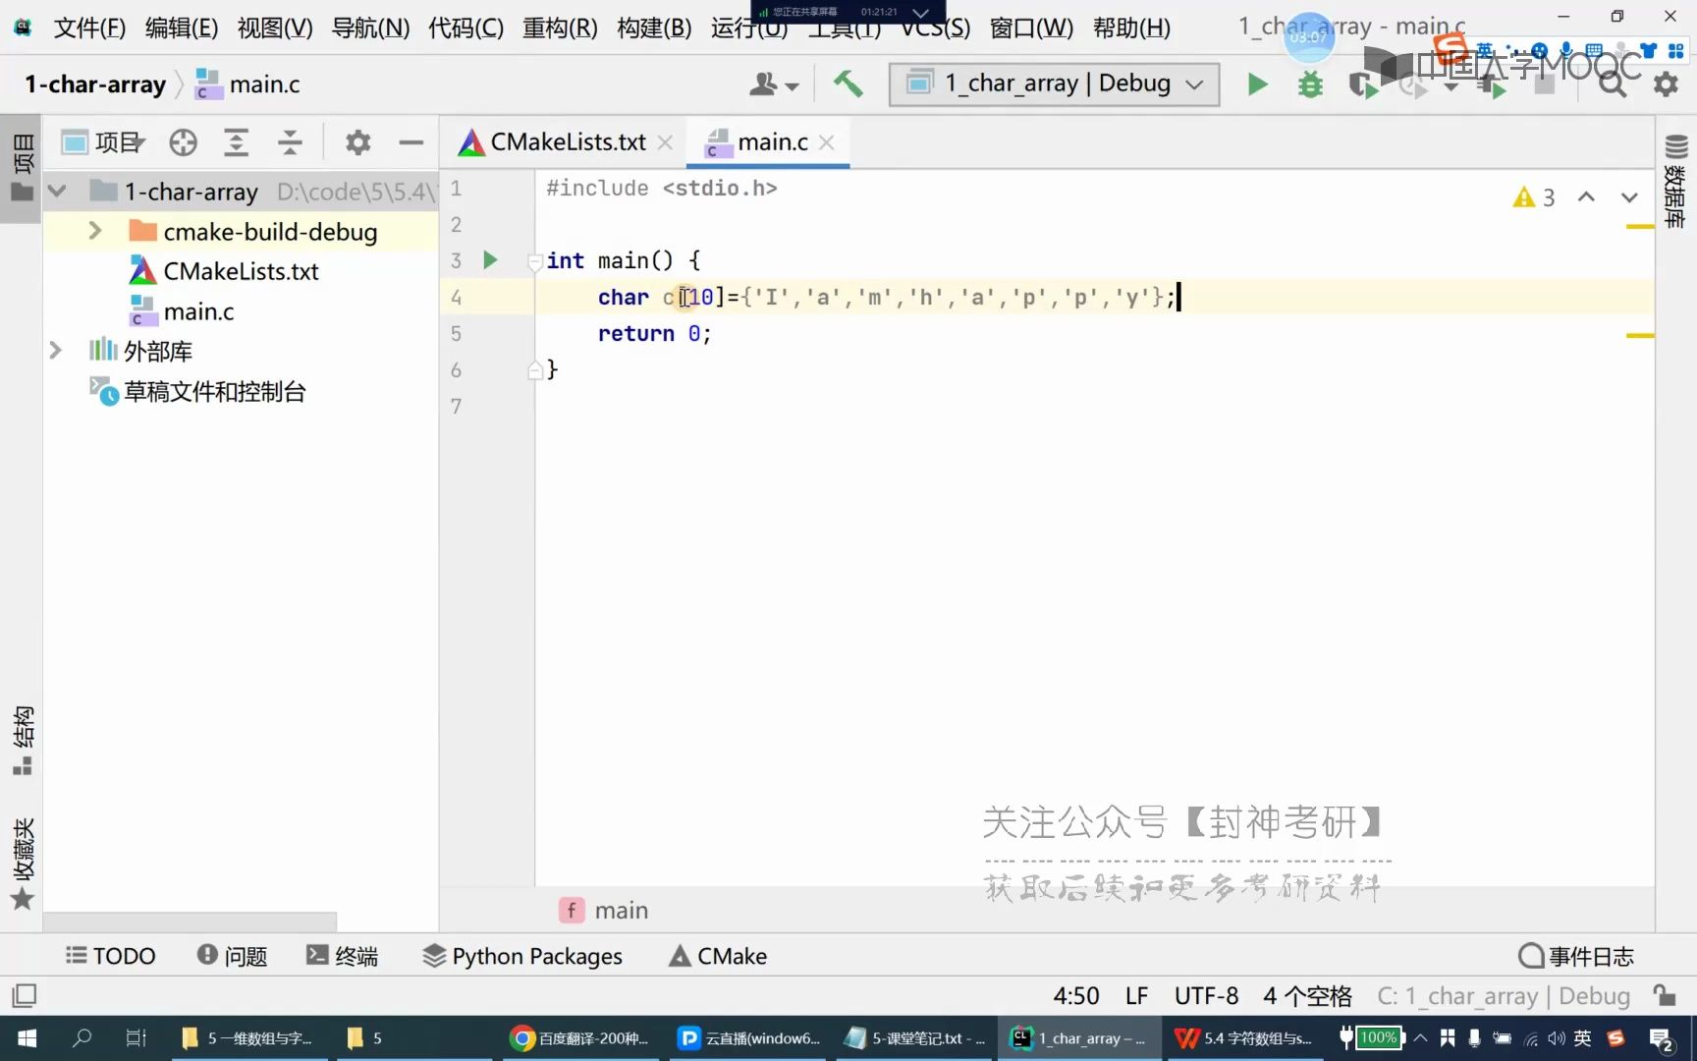Open the Help menu

pyautogui.click(x=1131, y=28)
